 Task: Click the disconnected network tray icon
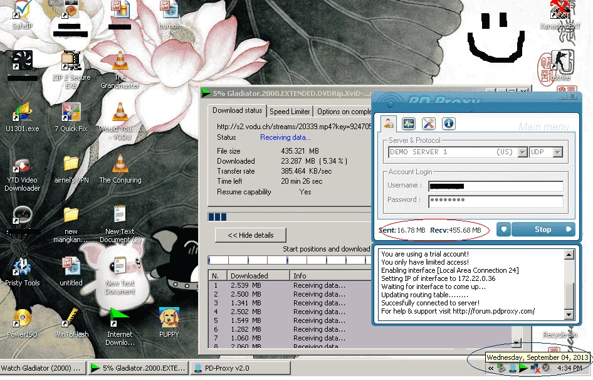tap(535, 368)
